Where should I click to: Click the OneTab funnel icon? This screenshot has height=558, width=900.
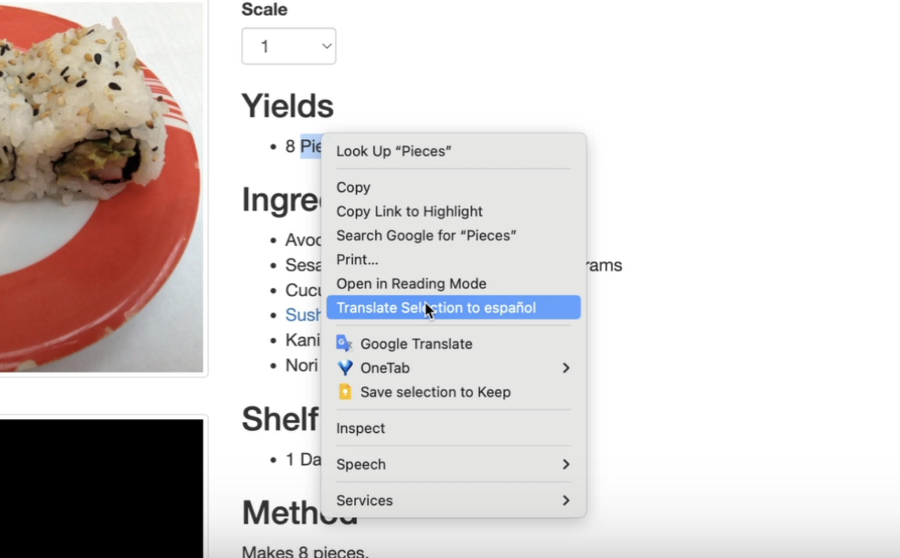click(x=345, y=368)
